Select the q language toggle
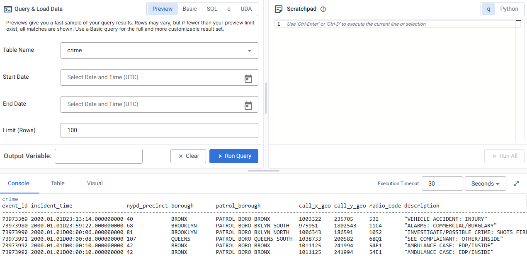 (x=489, y=9)
